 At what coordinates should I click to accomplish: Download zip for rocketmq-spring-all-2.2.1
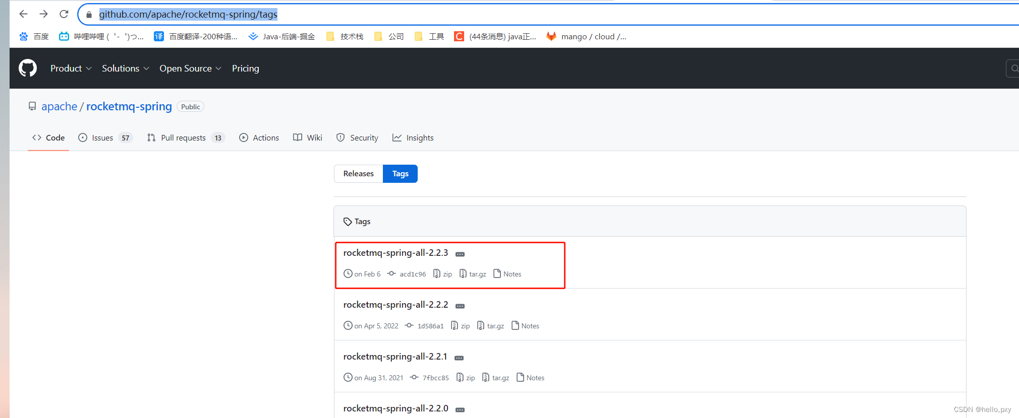[x=466, y=378]
